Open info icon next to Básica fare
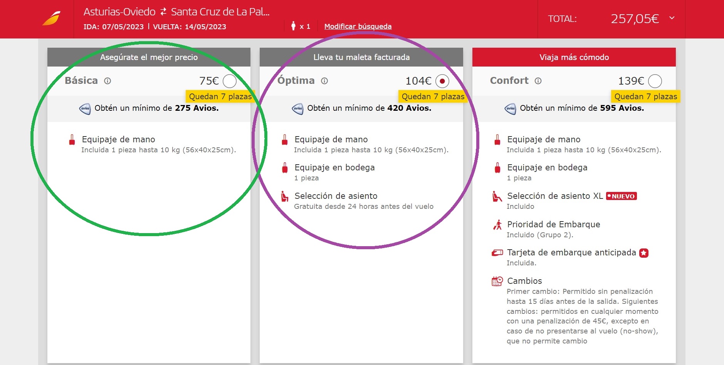This screenshot has width=724, height=365. pos(108,81)
